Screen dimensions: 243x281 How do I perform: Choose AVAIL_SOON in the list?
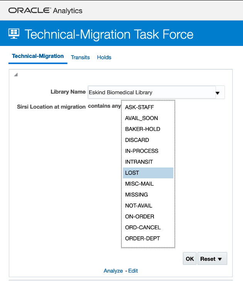point(142,118)
